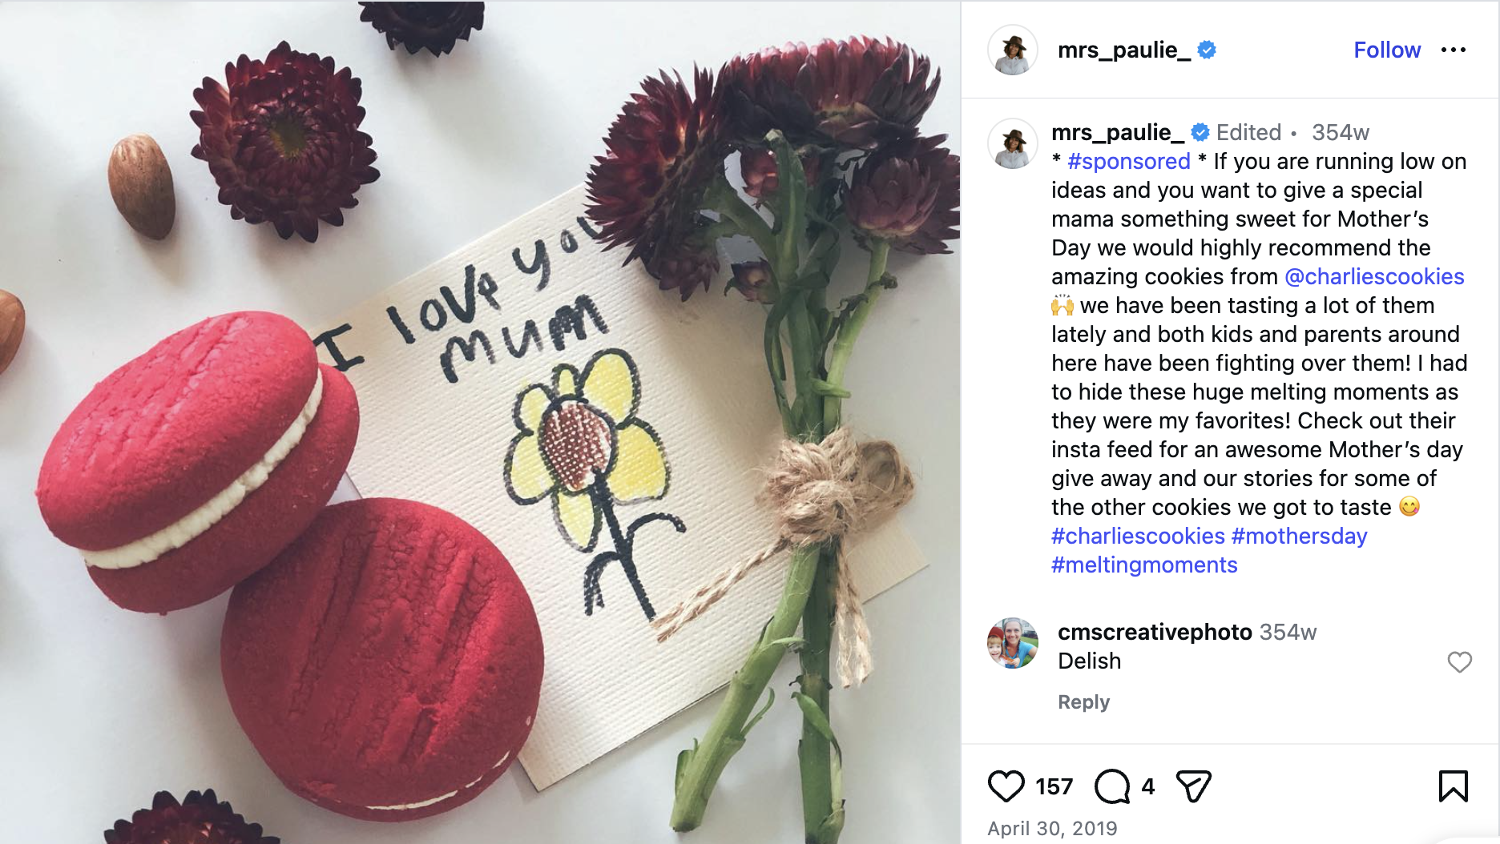
Task: Open the three-dot more options menu
Action: tap(1453, 50)
